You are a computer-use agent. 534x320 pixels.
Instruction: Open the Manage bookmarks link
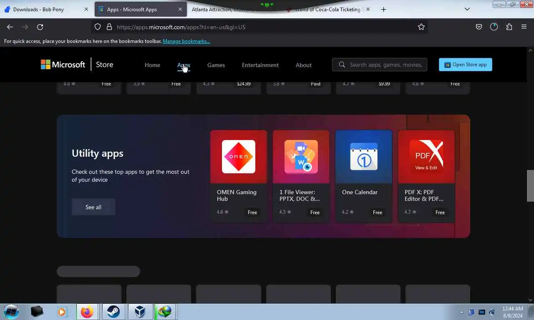click(x=186, y=41)
